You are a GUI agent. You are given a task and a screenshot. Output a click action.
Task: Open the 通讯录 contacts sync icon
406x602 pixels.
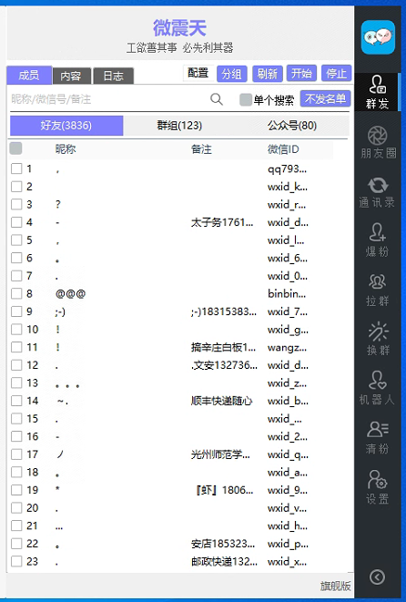[x=378, y=191]
